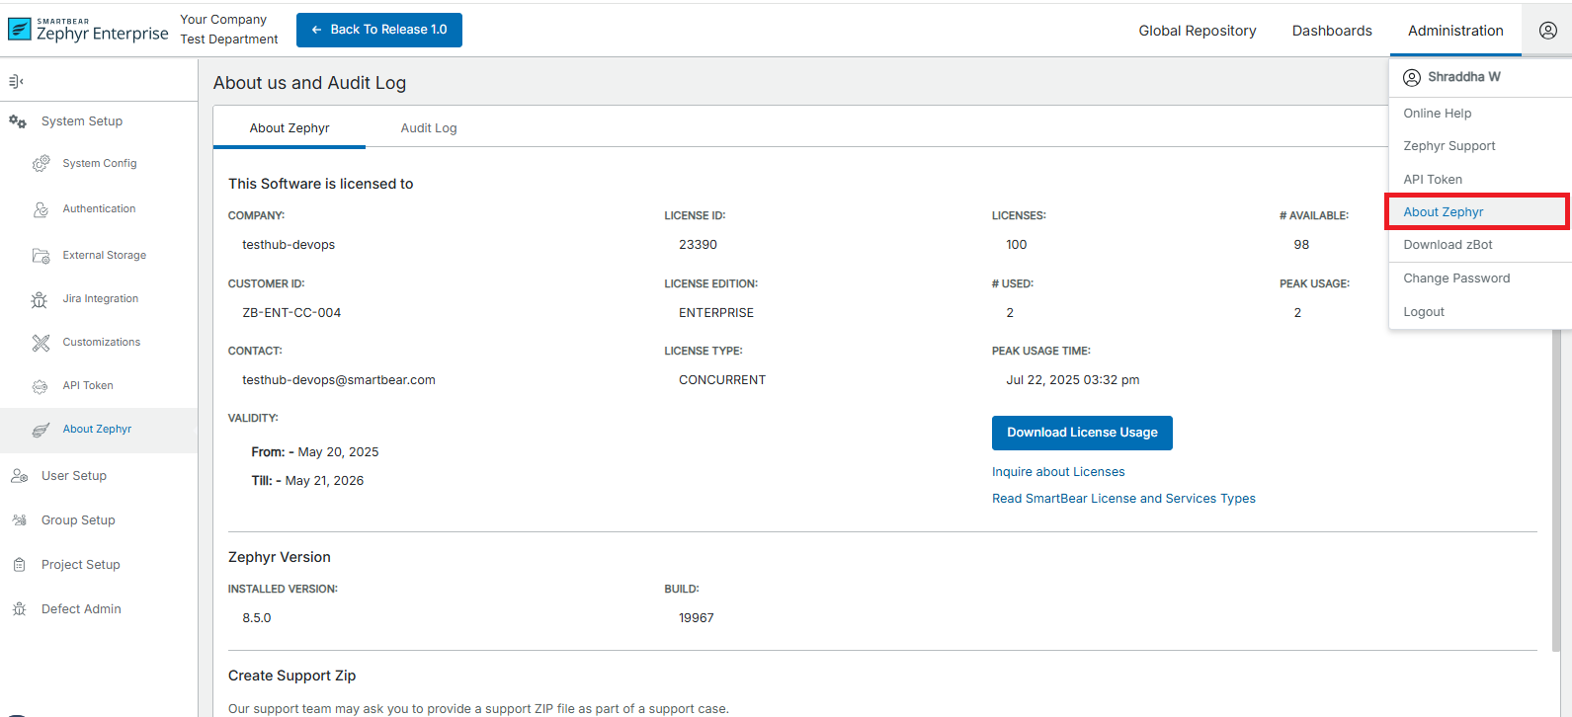Click the Jira Integration bug icon
The image size is (1572, 717).
pos(40,299)
